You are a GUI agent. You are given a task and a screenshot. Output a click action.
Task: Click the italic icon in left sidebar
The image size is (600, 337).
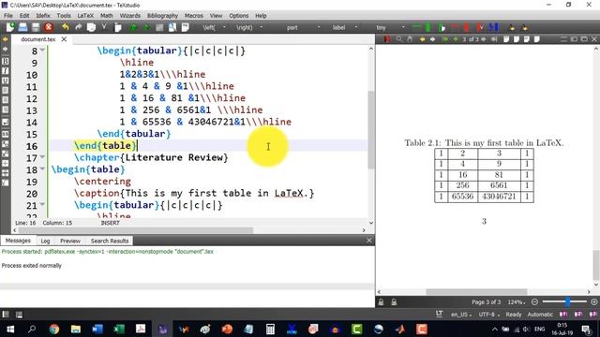6,71
